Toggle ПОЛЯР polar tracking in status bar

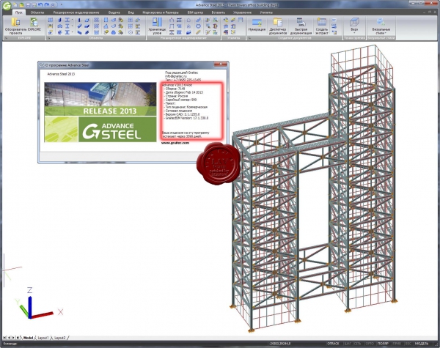click(383, 344)
